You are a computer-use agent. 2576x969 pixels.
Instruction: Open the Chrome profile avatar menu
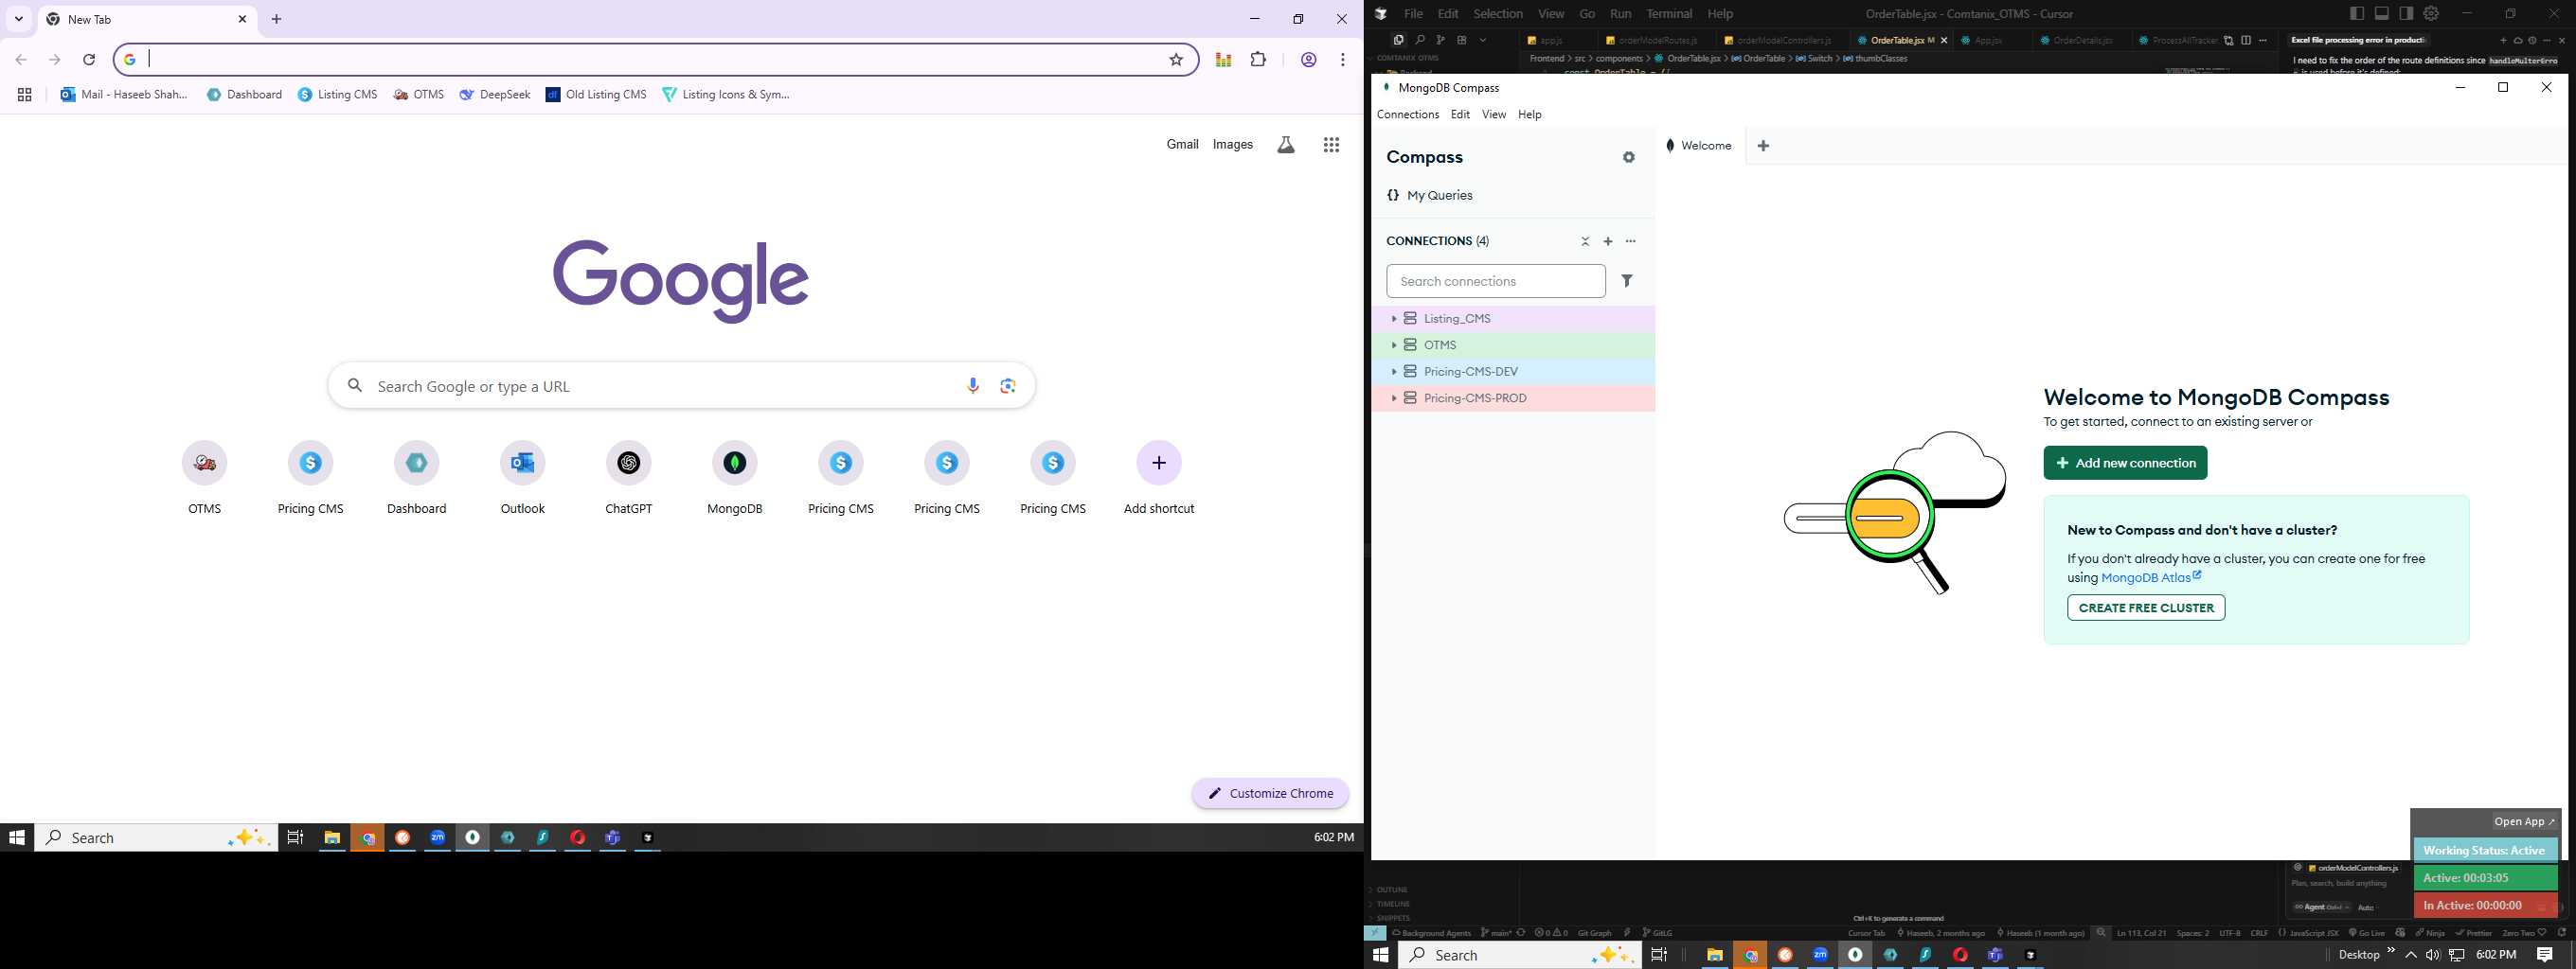1308,60
